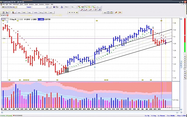Open the Fill dropdown button
Screen dimensions: 187x117
(73, 7)
